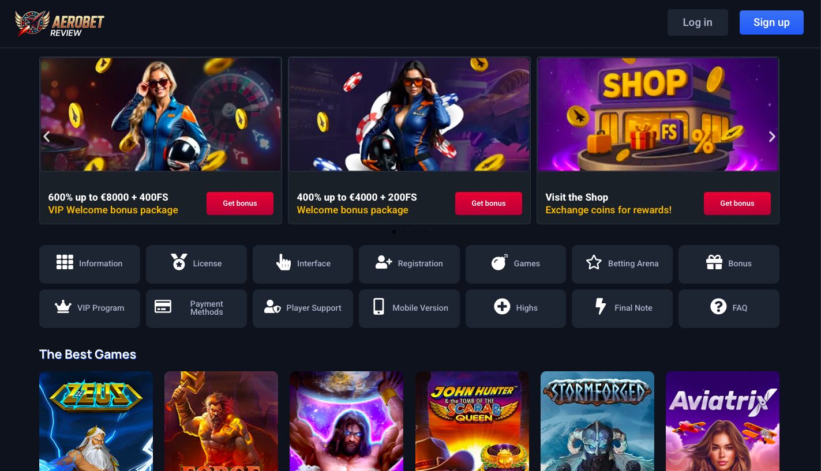Click the Information grid icon
Viewport: 821px width, 471px height.
tap(65, 262)
